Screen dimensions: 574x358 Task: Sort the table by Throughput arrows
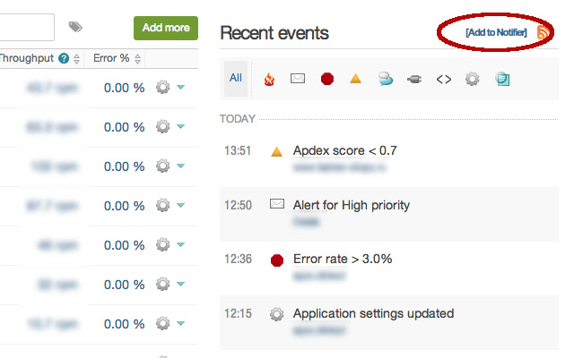76,58
